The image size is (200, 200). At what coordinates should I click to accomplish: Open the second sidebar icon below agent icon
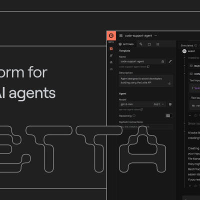111,55
